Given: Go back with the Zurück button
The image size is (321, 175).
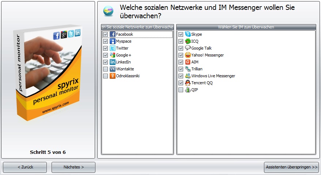Looking at the screenshot, I should click(x=25, y=167).
